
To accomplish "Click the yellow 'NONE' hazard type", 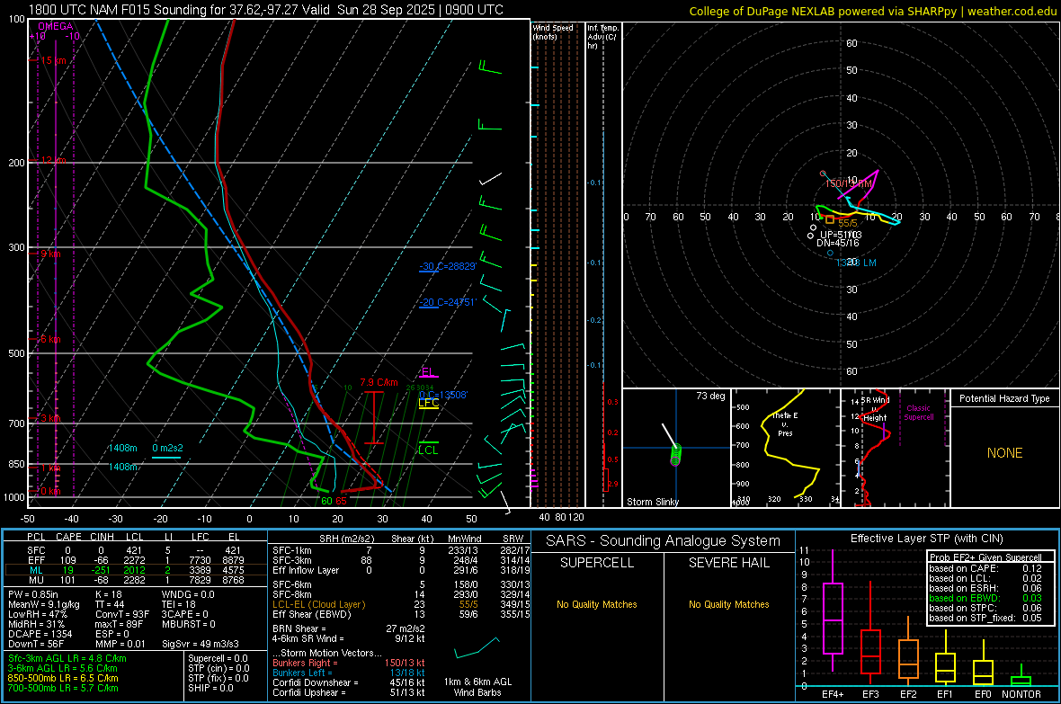I will point(1004,453).
